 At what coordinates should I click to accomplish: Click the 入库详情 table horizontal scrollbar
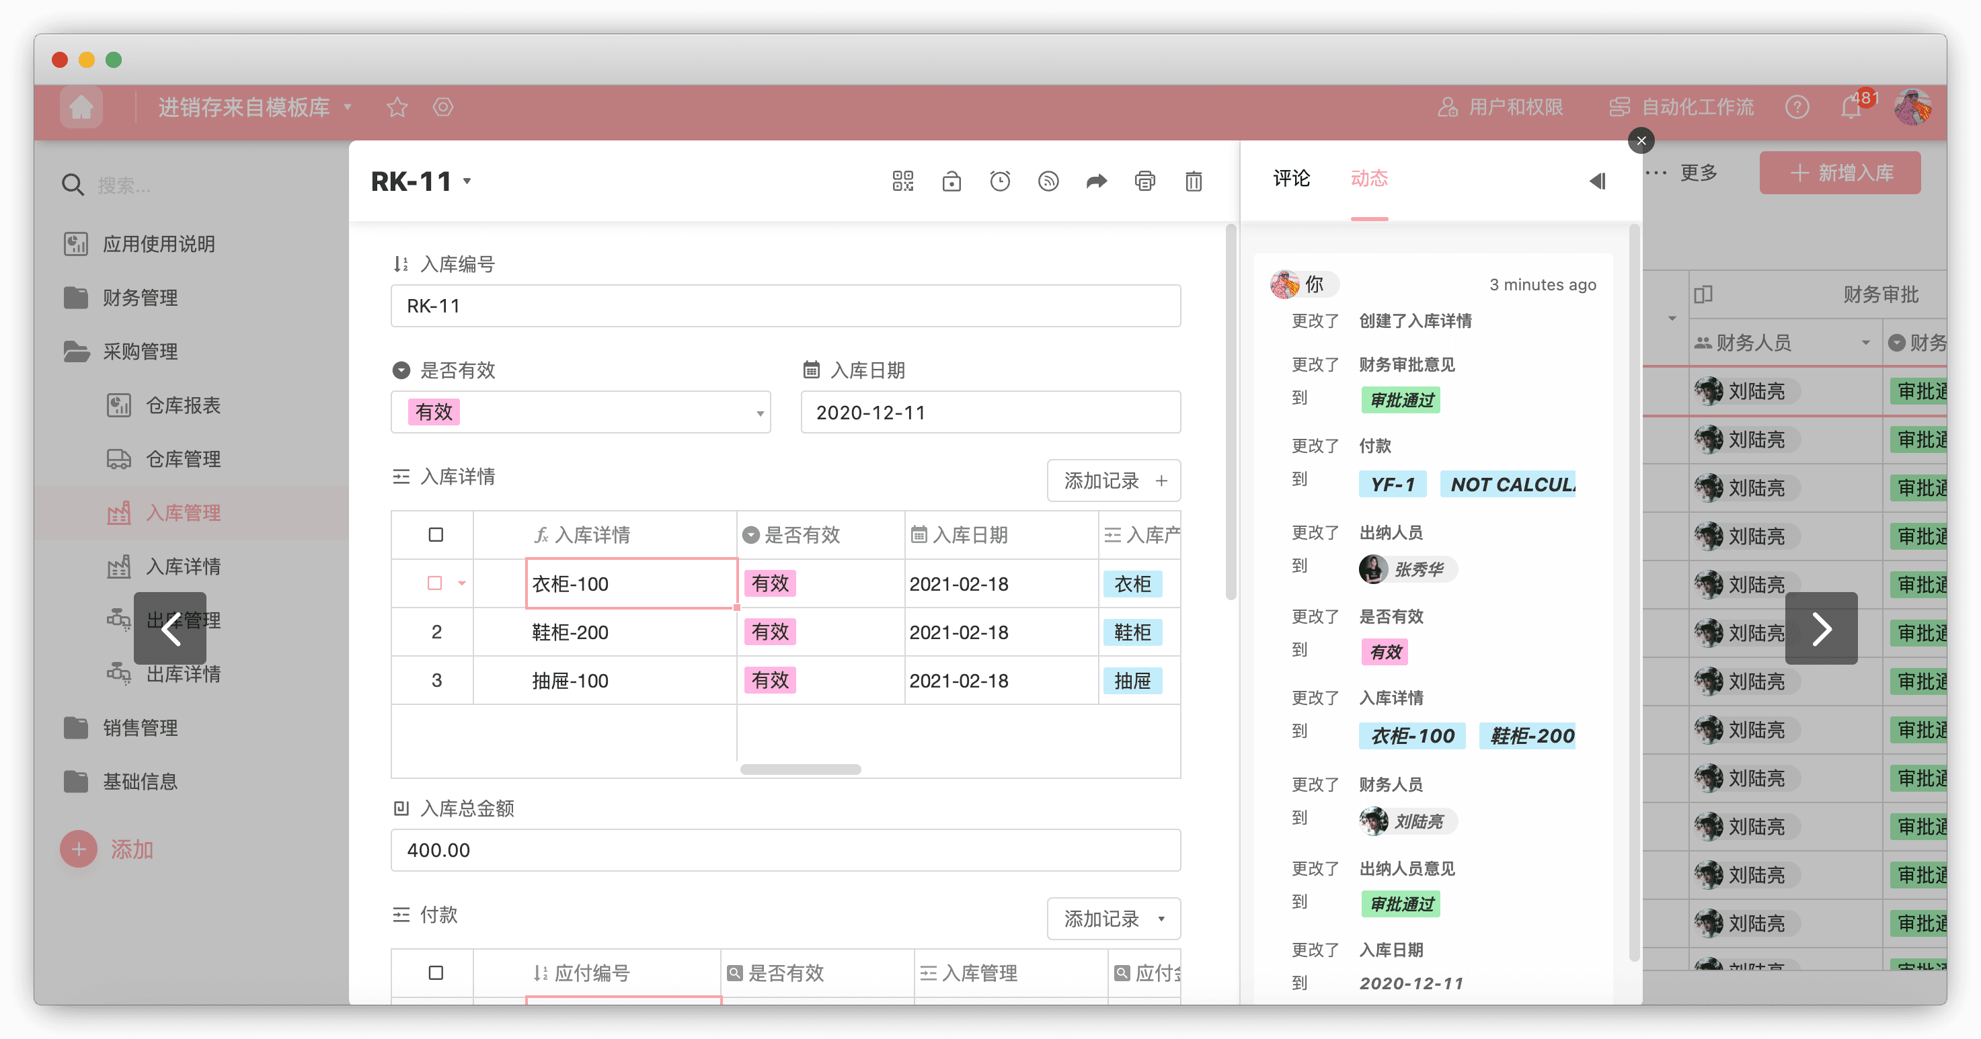[x=800, y=770]
